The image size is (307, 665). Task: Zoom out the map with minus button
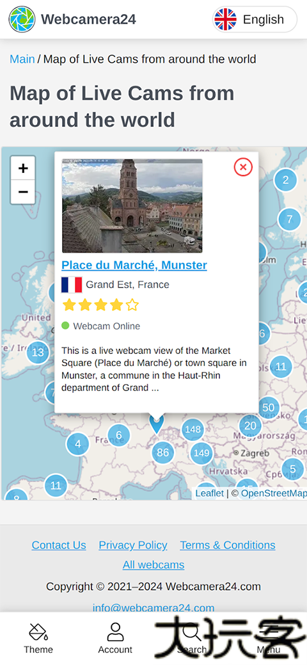(23, 192)
